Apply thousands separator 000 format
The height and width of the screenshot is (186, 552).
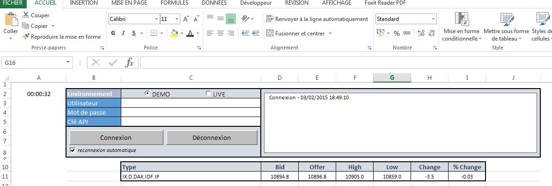(x=407, y=34)
